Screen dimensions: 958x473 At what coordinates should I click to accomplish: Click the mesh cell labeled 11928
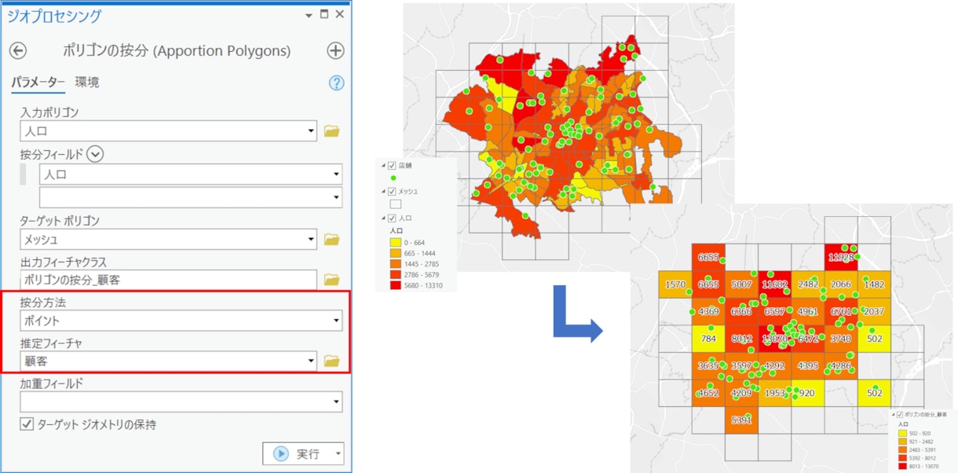(841, 257)
